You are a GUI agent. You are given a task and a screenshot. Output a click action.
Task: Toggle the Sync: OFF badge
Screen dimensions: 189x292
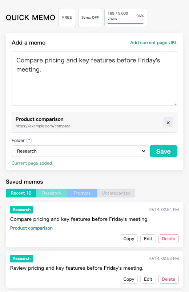point(90,18)
